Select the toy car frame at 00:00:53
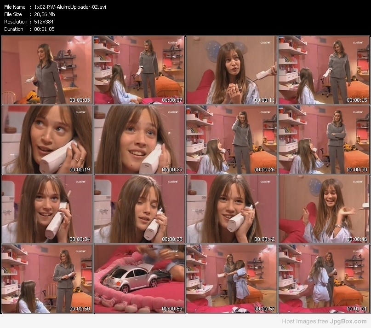The width and height of the screenshot is (371, 328). [x=139, y=279]
